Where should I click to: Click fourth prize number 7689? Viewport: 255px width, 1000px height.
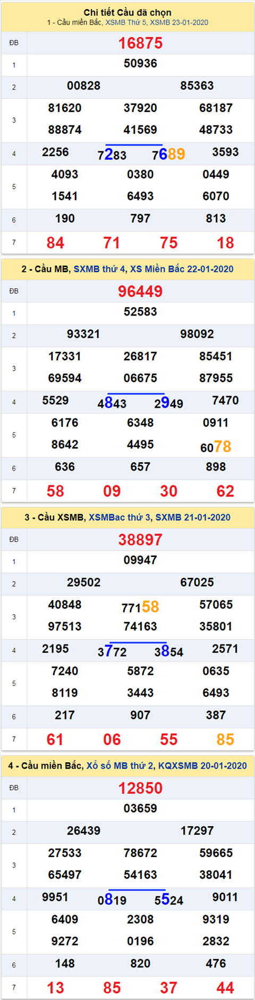[168, 155]
